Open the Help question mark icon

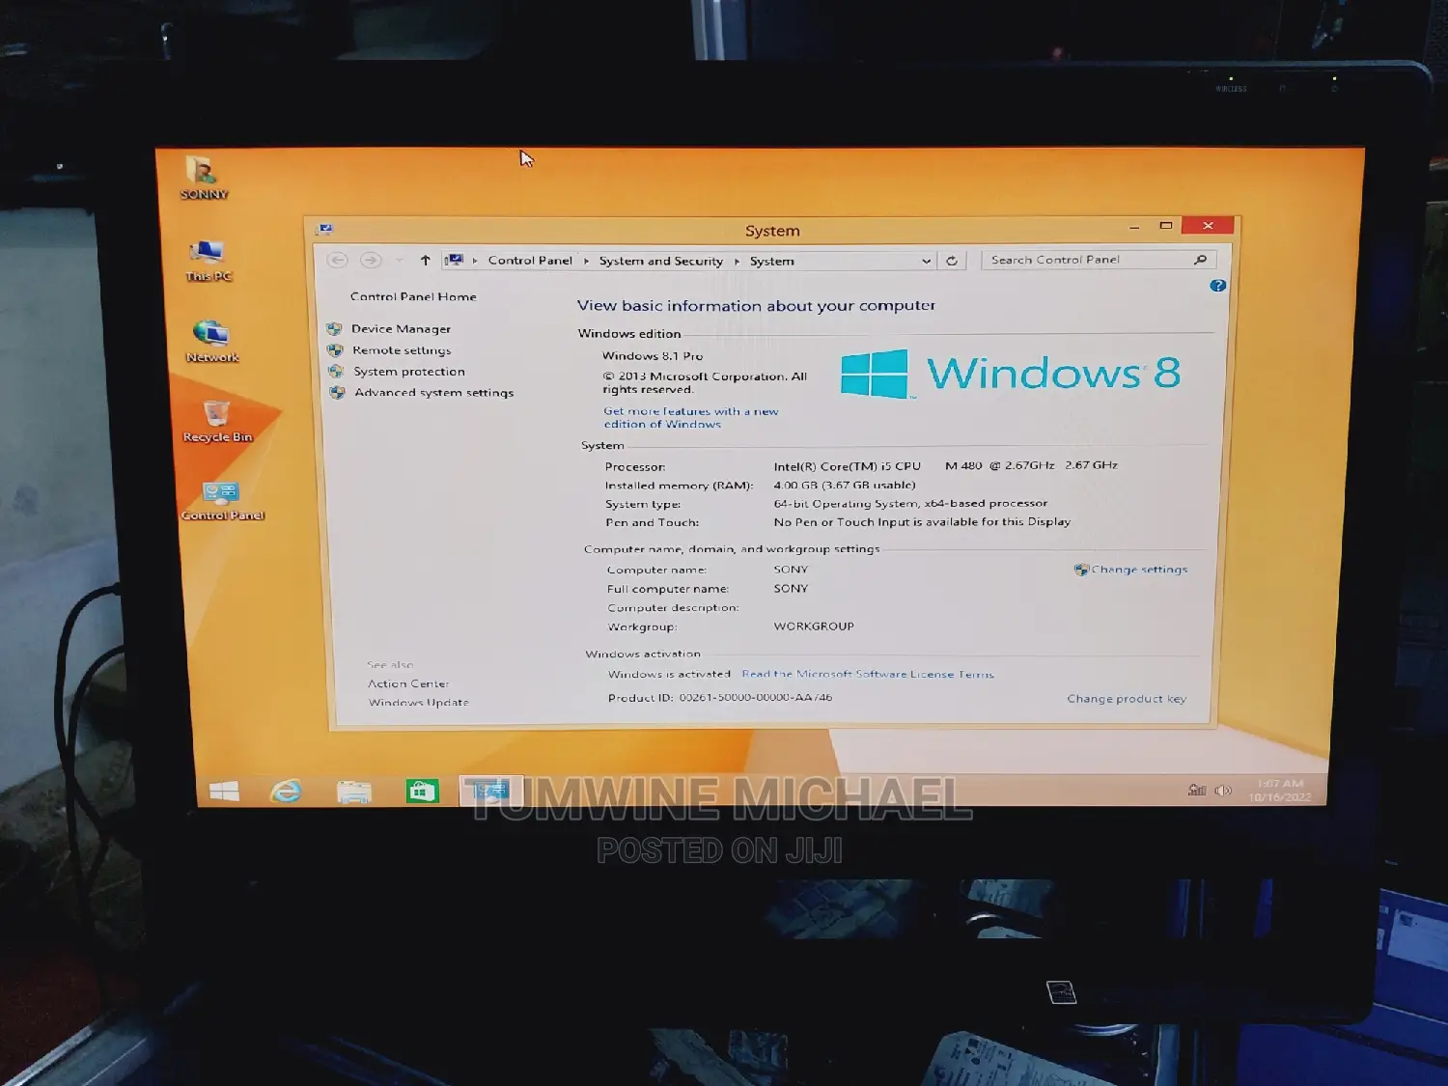coord(1218,286)
